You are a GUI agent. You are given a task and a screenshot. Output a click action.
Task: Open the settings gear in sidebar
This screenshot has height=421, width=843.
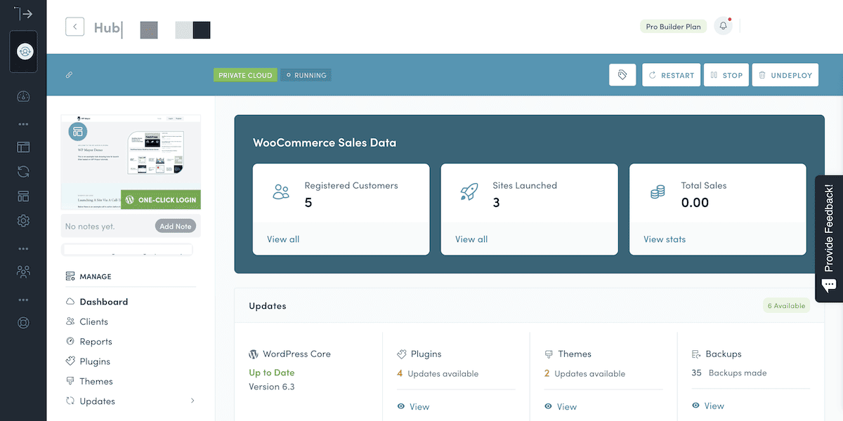[23, 221]
